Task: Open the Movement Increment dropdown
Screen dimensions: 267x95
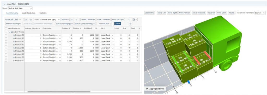Action: [x=260, y=13]
